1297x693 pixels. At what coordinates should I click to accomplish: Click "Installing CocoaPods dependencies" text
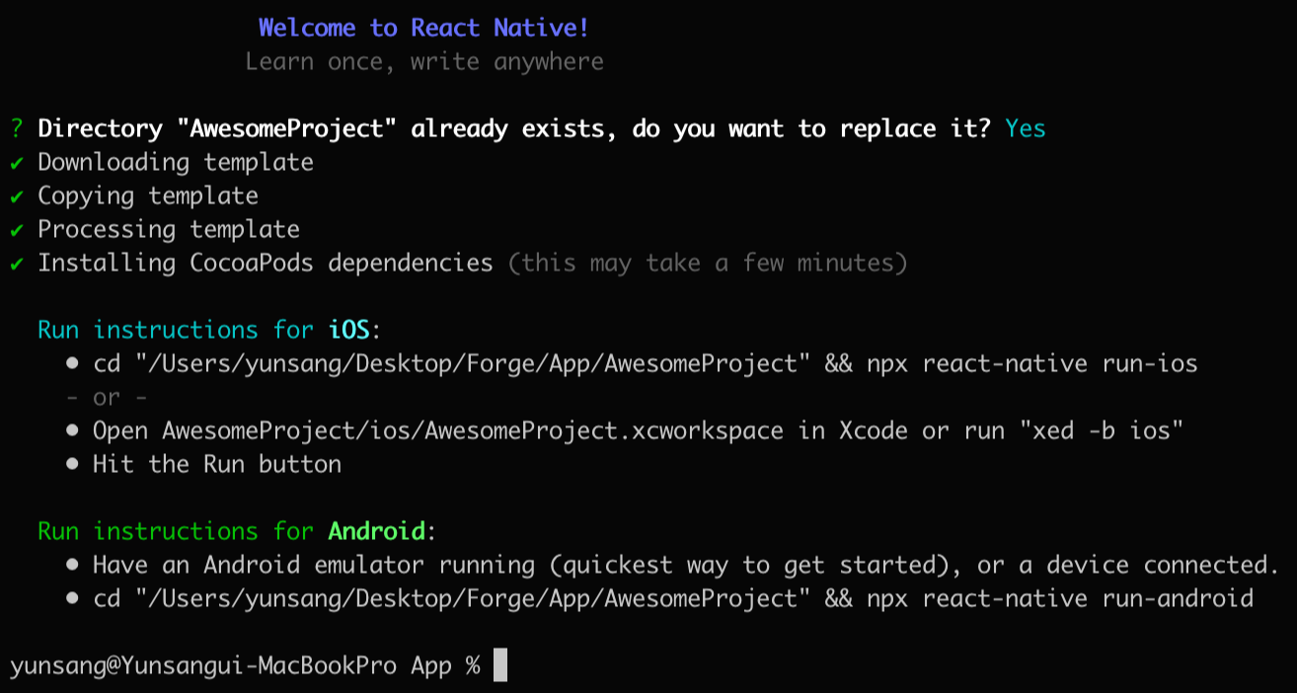(266, 264)
